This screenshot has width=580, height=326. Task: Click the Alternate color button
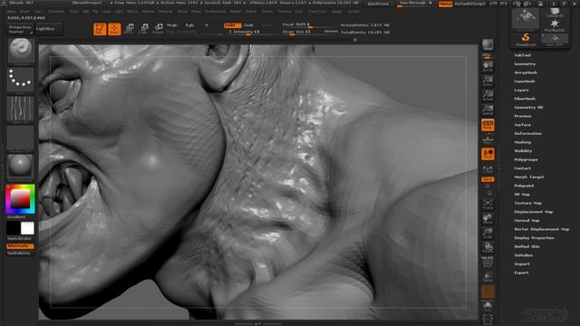(x=20, y=246)
